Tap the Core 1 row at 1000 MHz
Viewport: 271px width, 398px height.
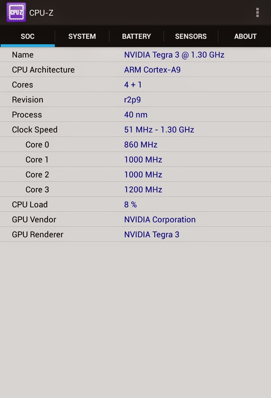[x=135, y=159]
